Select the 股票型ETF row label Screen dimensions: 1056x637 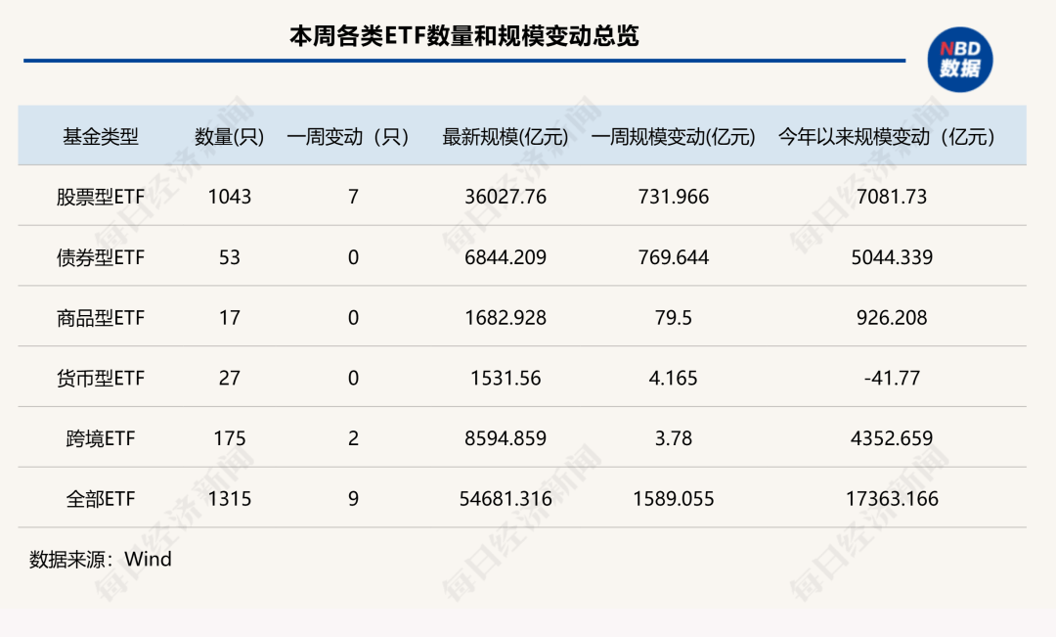point(100,197)
